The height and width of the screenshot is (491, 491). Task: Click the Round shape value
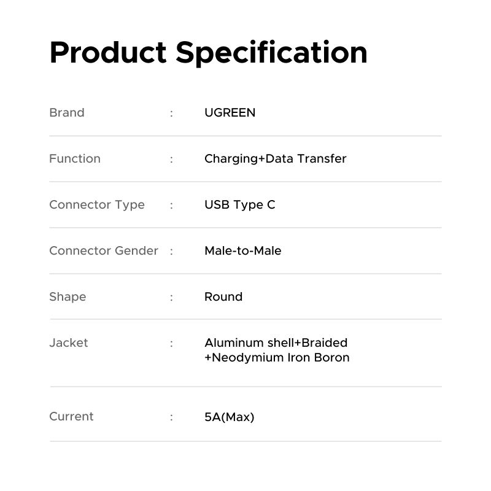point(223,296)
